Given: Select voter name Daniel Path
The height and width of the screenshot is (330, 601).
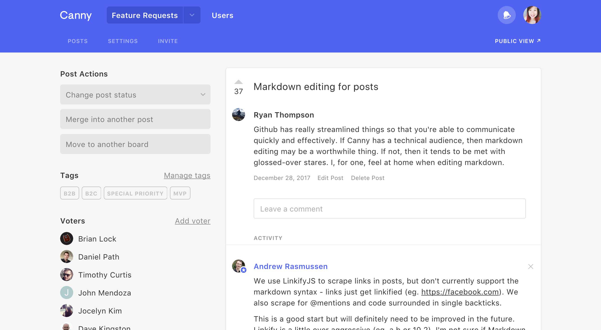Looking at the screenshot, I should (99, 257).
